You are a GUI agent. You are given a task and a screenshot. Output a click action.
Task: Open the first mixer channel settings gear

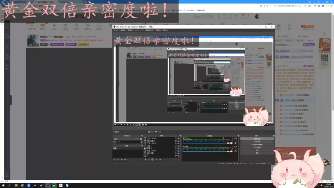coord(235,143)
